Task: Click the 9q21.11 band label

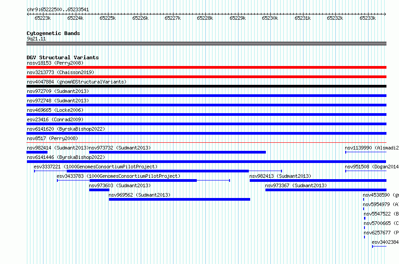Action: pos(36,39)
